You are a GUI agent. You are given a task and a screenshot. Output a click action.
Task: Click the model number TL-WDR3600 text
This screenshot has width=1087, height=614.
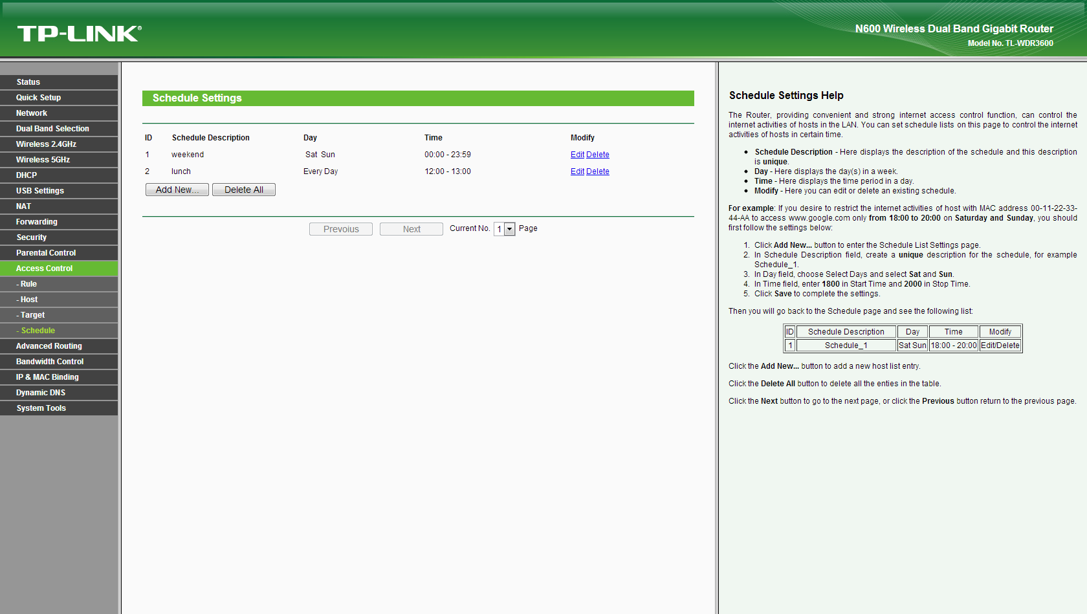tap(1011, 43)
